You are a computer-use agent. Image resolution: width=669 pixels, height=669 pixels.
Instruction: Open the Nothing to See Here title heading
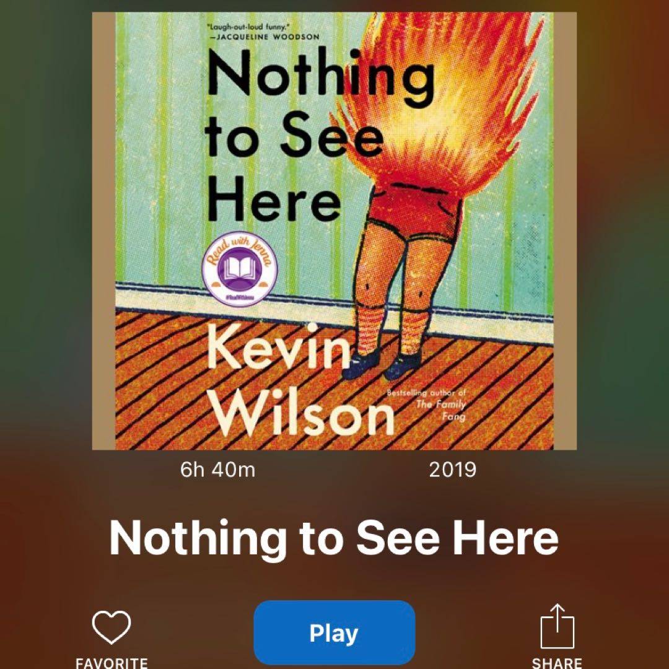tap(334, 538)
